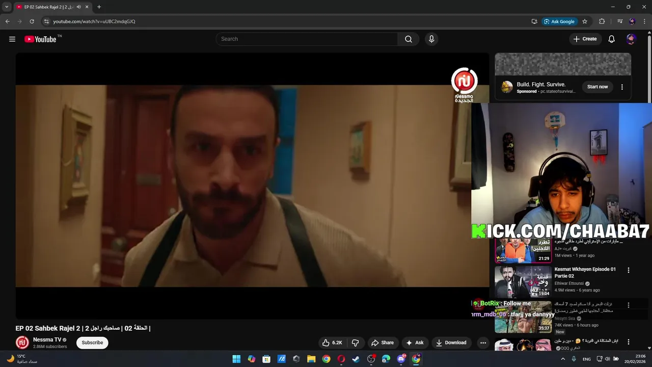Image resolution: width=652 pixels, height=367 pixels.
Task: Open Microsoft Store from taskbar
Action: coord(266,359)
